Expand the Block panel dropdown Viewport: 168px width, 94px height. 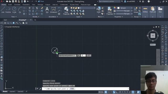pos(101,17)
